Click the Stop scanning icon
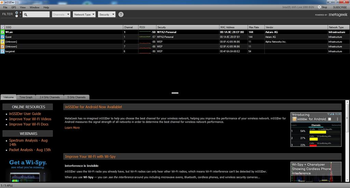 coord(319,7)
